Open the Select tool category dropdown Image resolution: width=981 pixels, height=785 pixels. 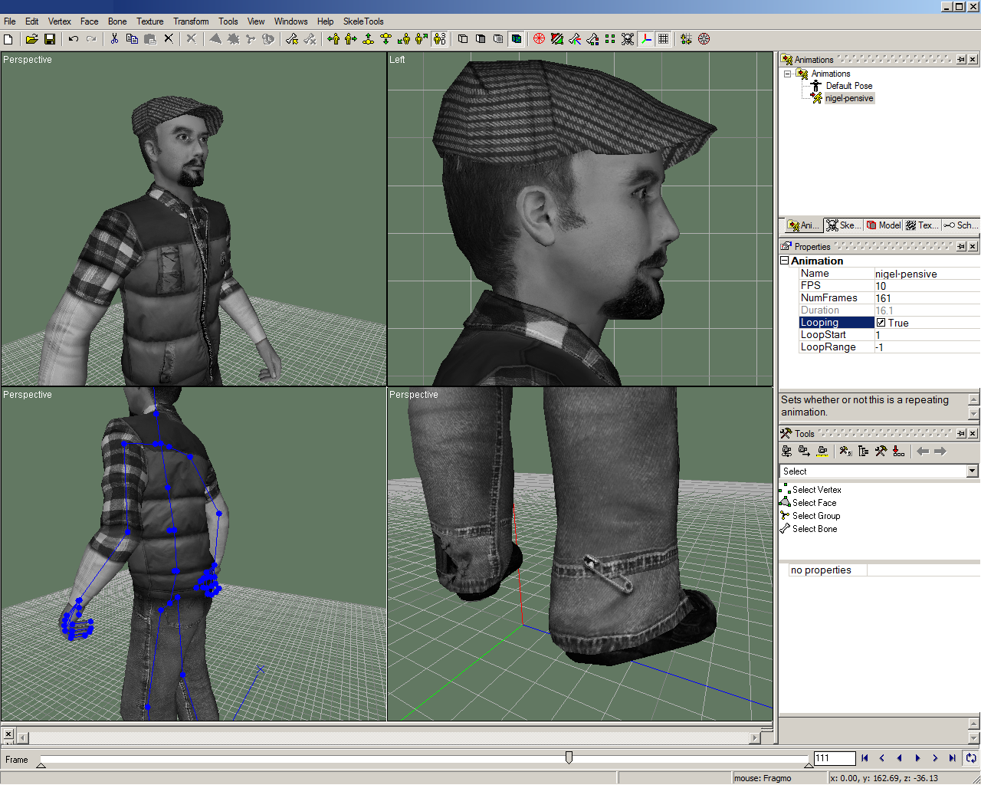[x=972, y=471]
